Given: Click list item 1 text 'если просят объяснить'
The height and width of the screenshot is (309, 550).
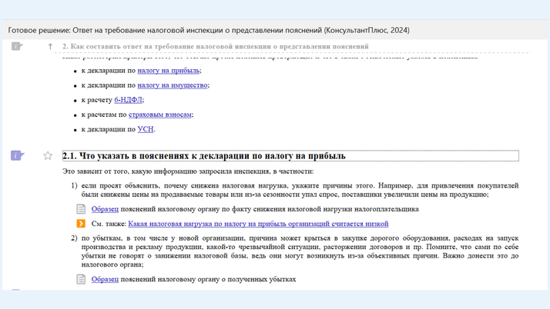Looking at the screenshot, I should point(300,190).
